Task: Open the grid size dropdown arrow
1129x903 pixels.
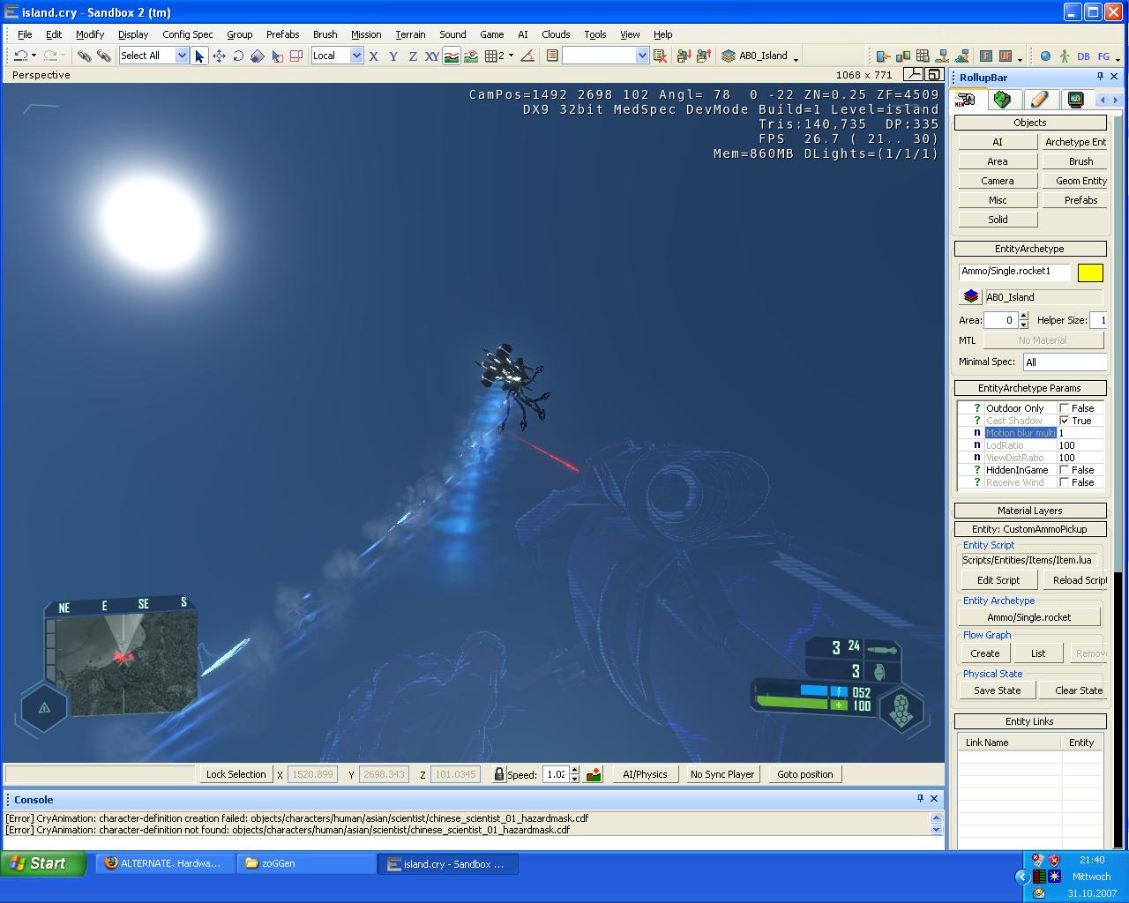Action: [511, 56]
